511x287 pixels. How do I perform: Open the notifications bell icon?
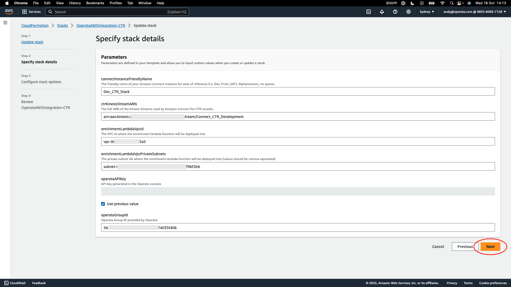[382, 12]
